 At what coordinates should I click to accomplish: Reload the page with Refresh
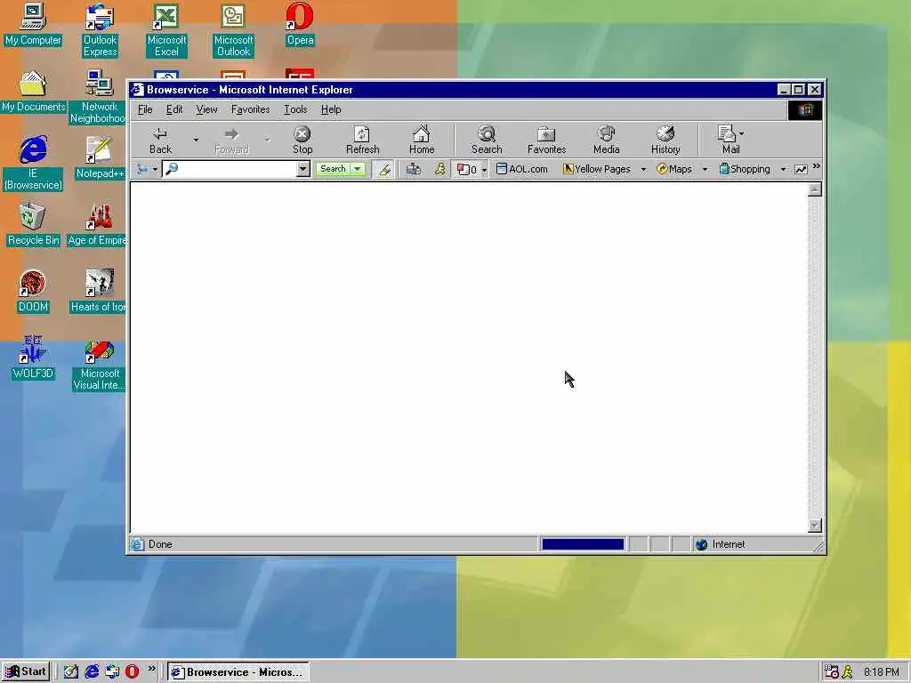coord(363,140)
